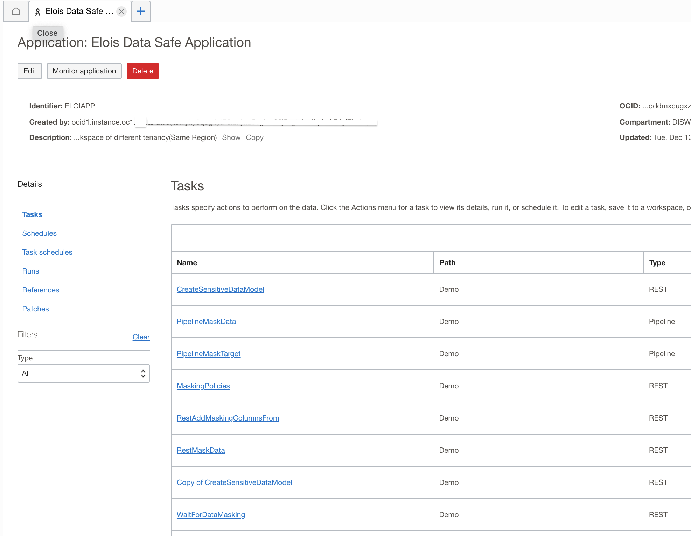Open the Type filter dropdown
The width and height of the screenshot is (691, 536).
click(83, 373)
